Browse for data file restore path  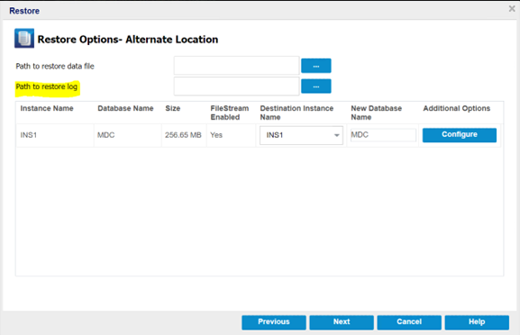[315, 66]
